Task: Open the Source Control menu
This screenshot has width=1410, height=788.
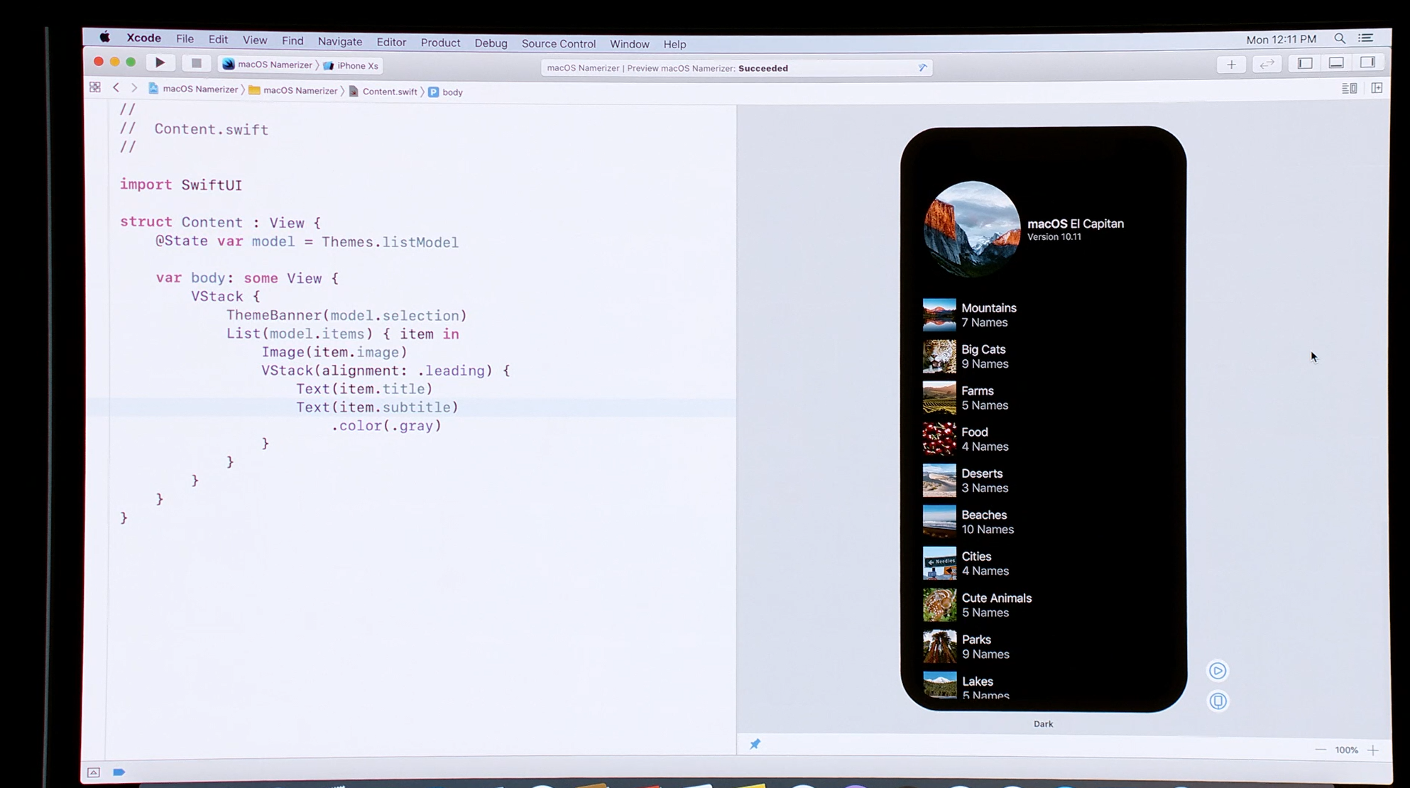Action: click(558, 44)
